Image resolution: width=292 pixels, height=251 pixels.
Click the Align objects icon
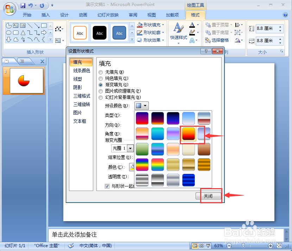[237, 25]
